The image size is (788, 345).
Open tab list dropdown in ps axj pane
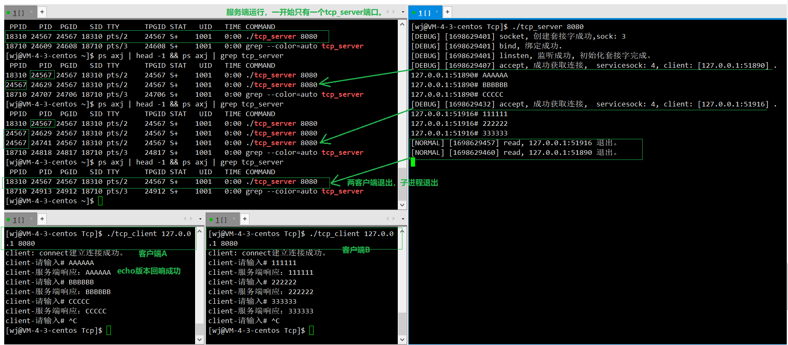click(x=403, y=12)
